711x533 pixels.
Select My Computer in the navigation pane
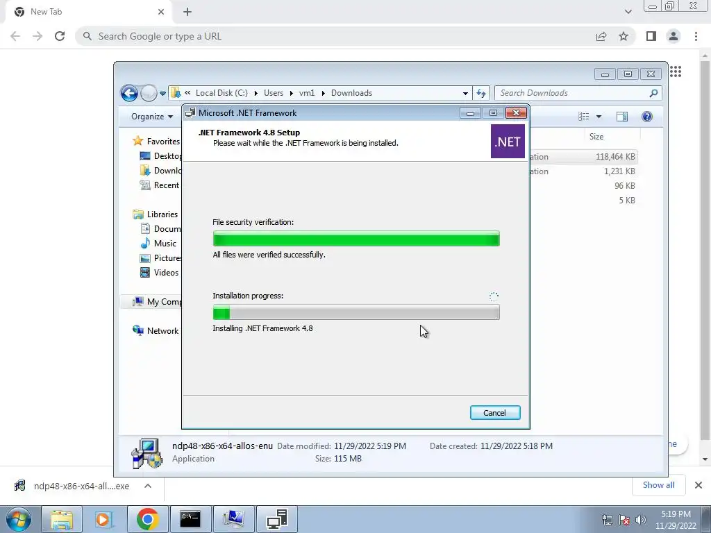pyautogui.click(x=156, y=302)
